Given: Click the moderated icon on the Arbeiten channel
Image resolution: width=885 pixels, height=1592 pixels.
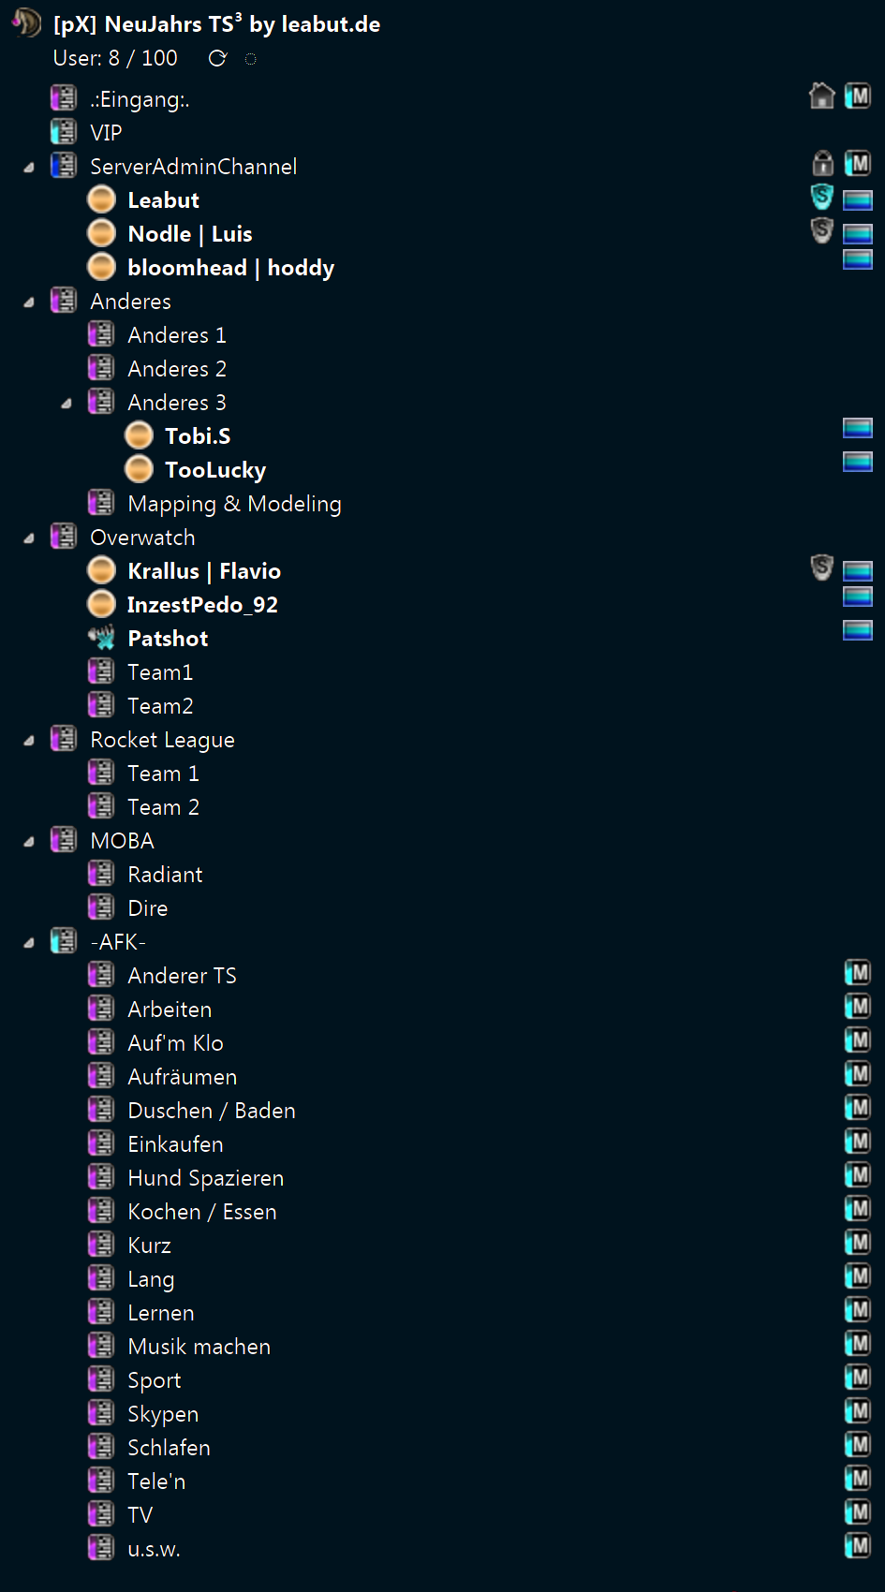Looking at the screenshot, I should (857, 1007).
